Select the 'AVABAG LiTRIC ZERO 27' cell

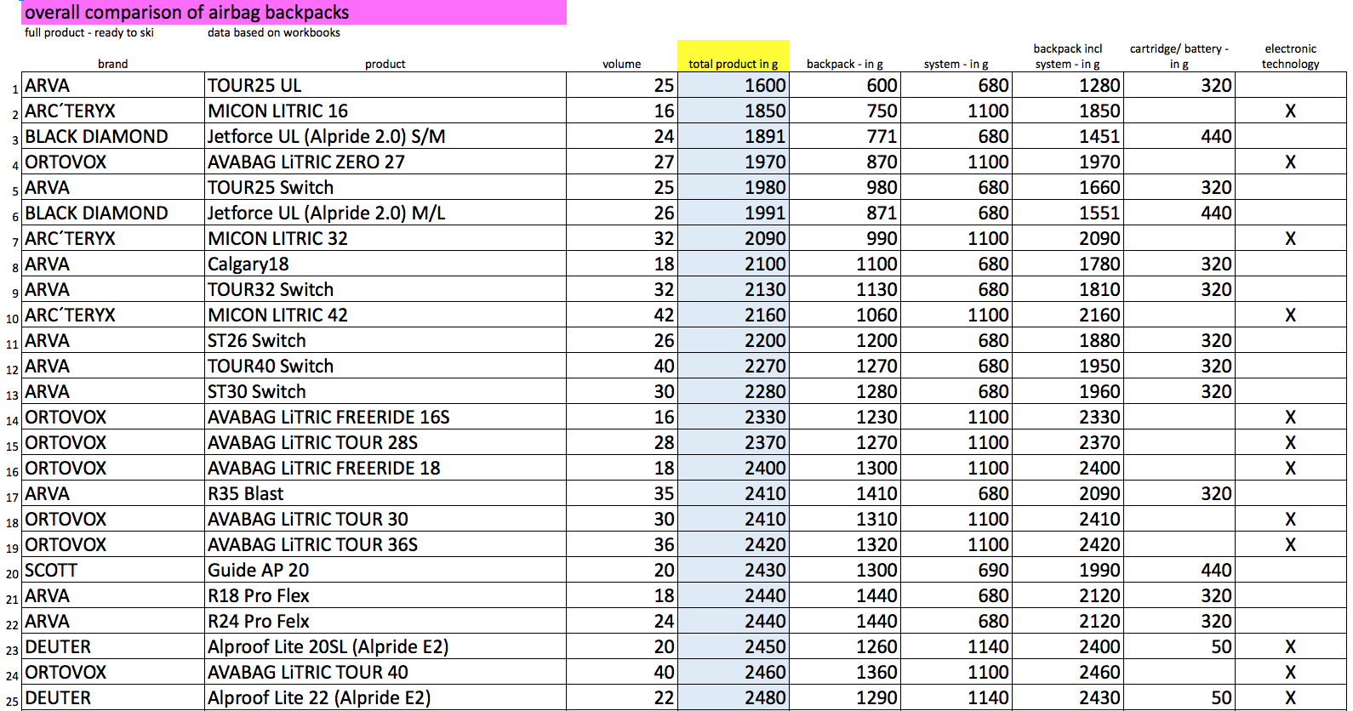385,162
